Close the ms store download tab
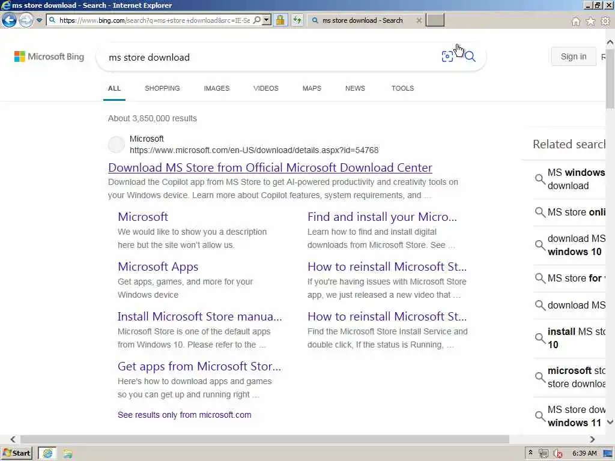This screenshot has height=461, width=615. tap(419, 20)
